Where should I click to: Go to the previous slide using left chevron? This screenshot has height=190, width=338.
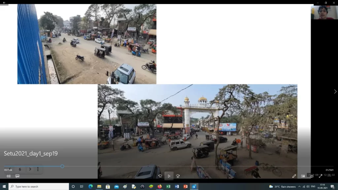pyautogui.click(x=10, y=169)
